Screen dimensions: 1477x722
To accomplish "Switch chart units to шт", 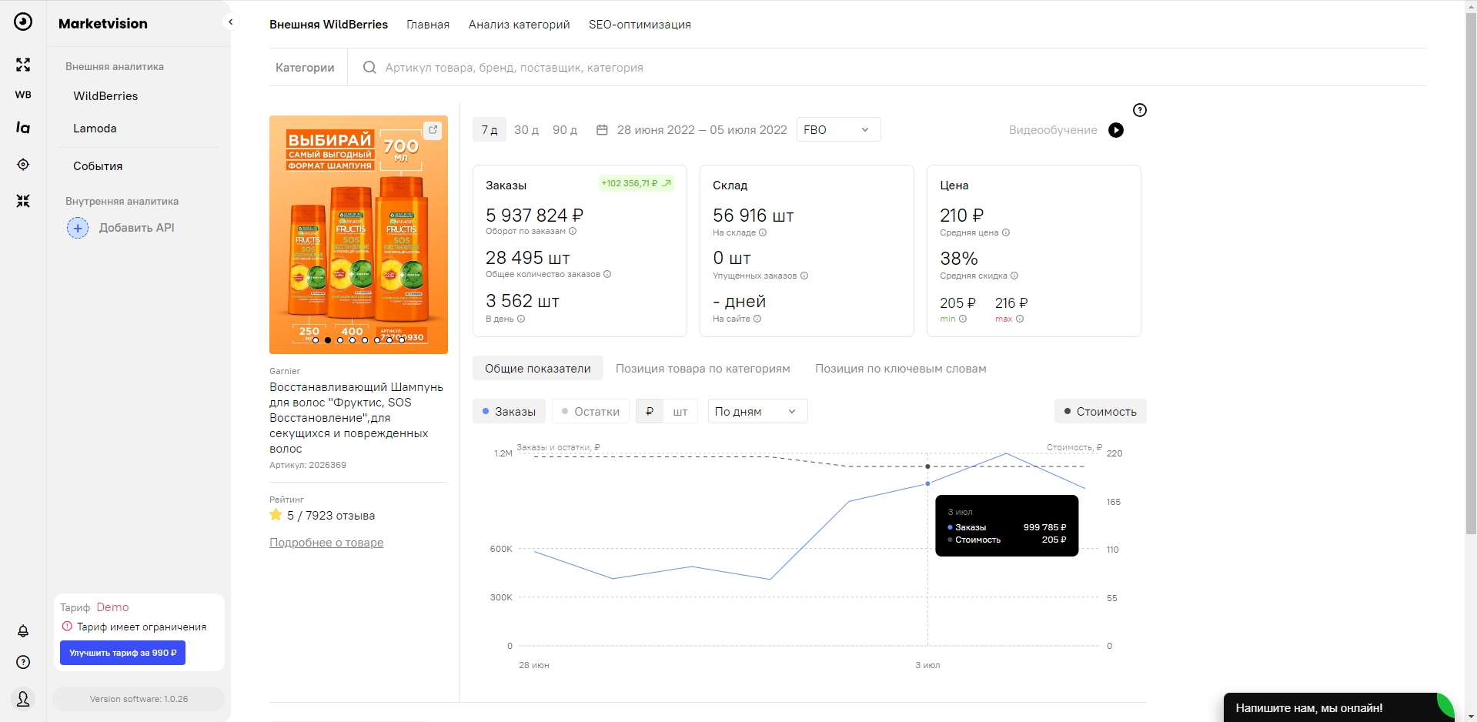I will 680,412.
